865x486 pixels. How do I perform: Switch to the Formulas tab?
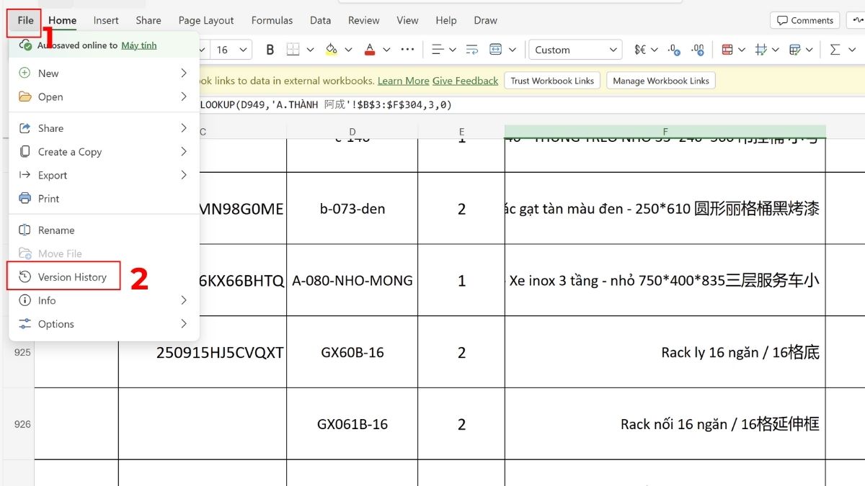tap(272, 20)
